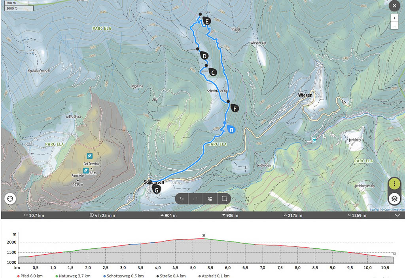Viewport: 405px width, 278px height.
Task: Open the green three-dot options menu
Action: (394, 184)
